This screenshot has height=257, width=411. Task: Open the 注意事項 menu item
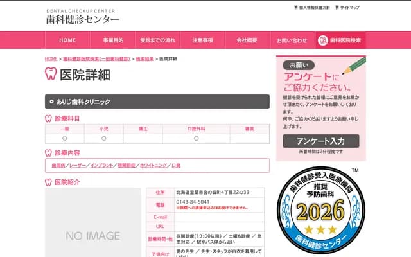point(202,40)
